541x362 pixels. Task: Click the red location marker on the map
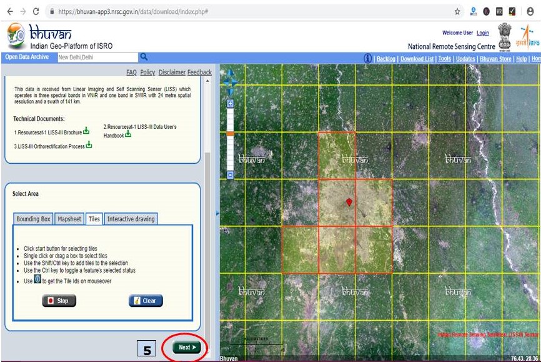pyautogui.click(x=349, y=202)
